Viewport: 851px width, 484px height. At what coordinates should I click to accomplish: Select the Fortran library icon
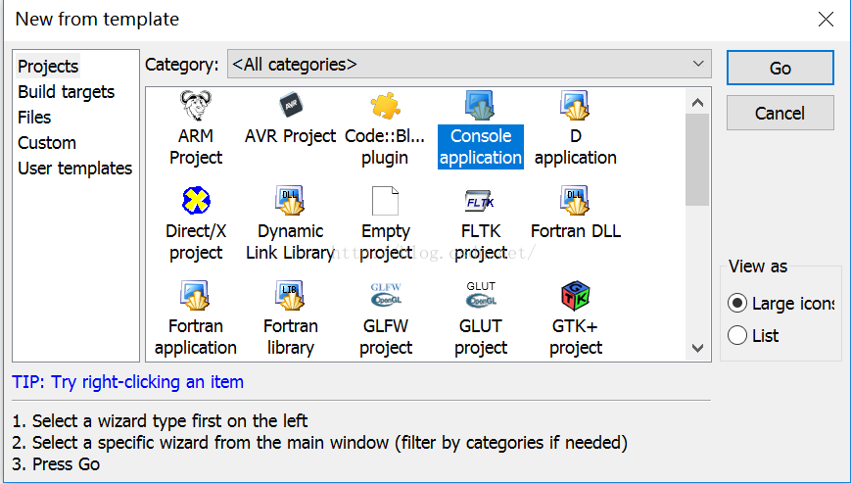coord(291,296)
